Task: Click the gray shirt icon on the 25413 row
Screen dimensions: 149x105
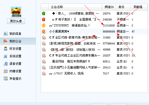Action: (44, 67)
